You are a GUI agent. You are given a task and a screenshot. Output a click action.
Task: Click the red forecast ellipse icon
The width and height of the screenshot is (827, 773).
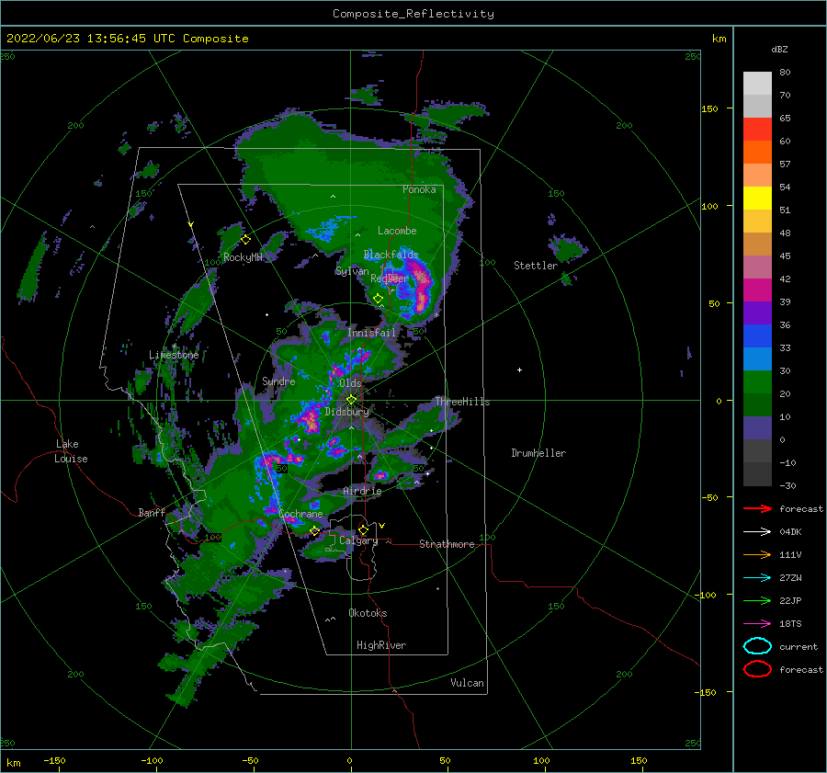(x=757, y=669)
